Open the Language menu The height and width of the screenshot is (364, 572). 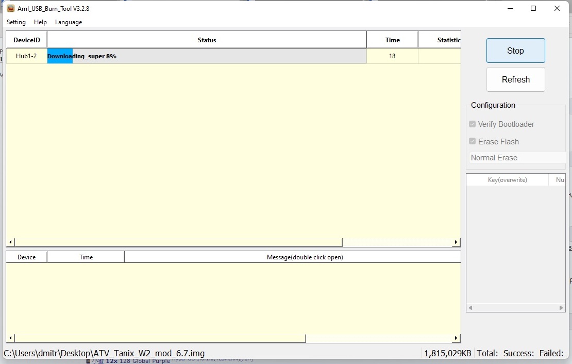69,22
